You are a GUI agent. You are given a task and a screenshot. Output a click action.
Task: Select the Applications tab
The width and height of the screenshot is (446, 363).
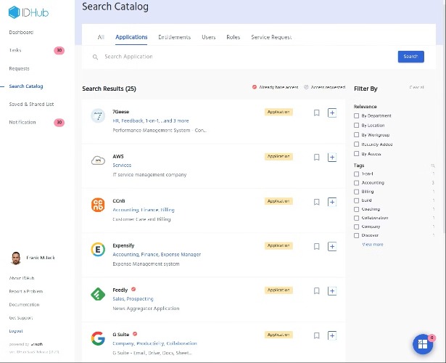pyautogui.click(x=131, y=37)
